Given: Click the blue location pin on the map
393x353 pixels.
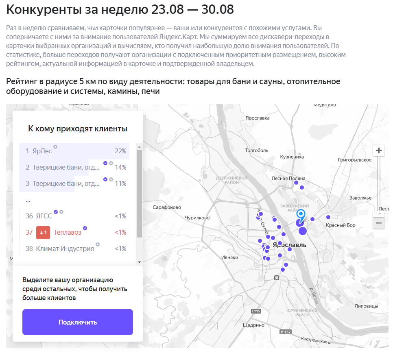Looking at the screenshot, I should pos(301,215).
